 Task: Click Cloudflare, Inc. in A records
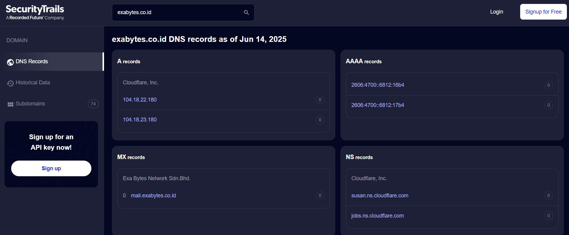coord(141,83)
